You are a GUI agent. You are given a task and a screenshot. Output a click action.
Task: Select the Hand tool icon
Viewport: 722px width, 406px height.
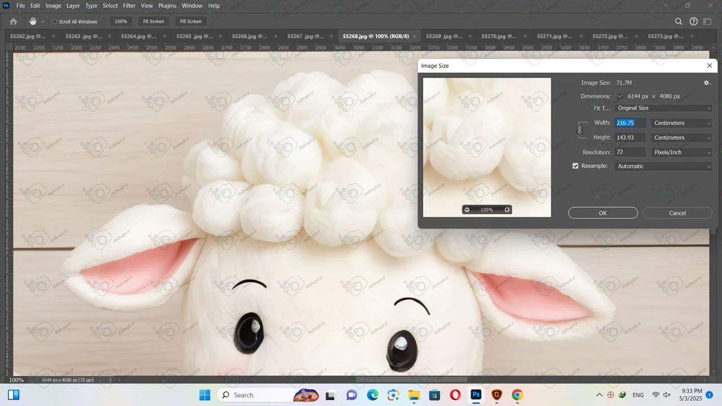point(33,21)
